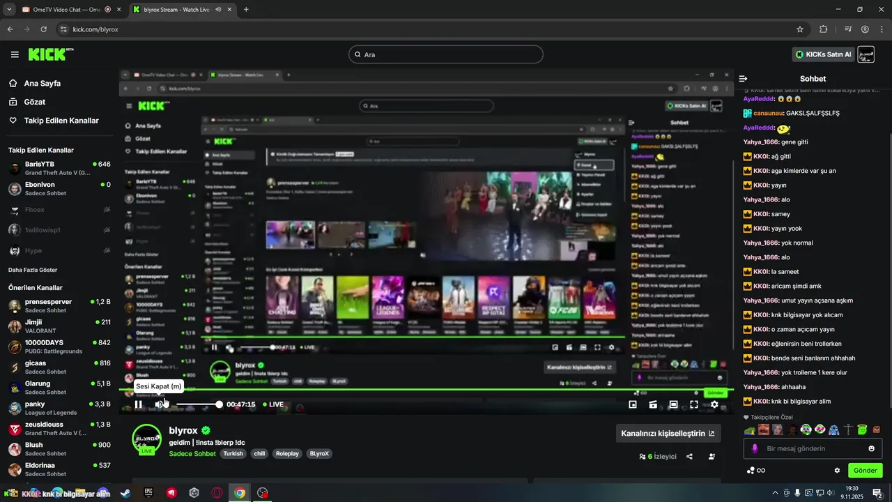Click the purple microphone icon in chat box
Viewport: 892px width, 502px height.
point(754,448)
